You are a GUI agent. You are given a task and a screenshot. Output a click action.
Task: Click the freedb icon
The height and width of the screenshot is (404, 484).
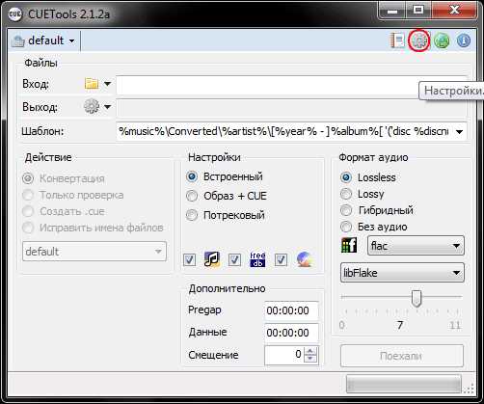click(257, 259)
